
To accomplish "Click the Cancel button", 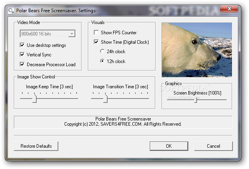I will pos(214,146).
